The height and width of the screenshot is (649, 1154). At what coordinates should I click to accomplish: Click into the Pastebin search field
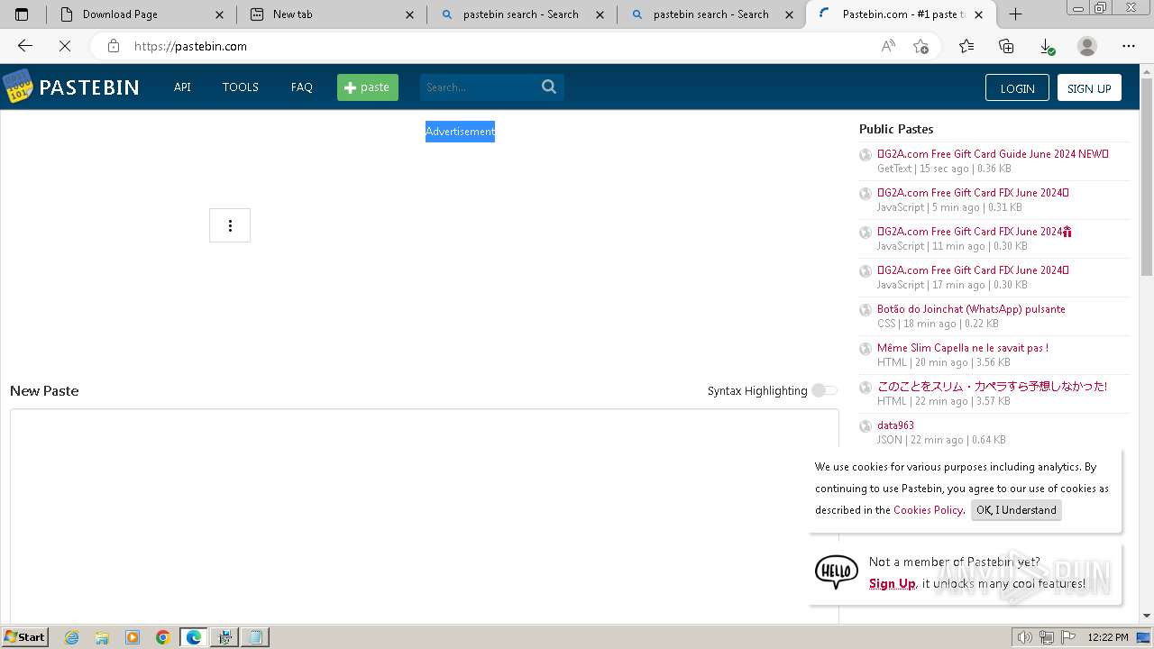click(x=479, y=87)
